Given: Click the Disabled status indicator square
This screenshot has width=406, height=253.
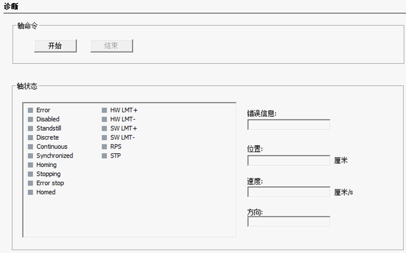Looking at the screenshot, I should (30, 119).
